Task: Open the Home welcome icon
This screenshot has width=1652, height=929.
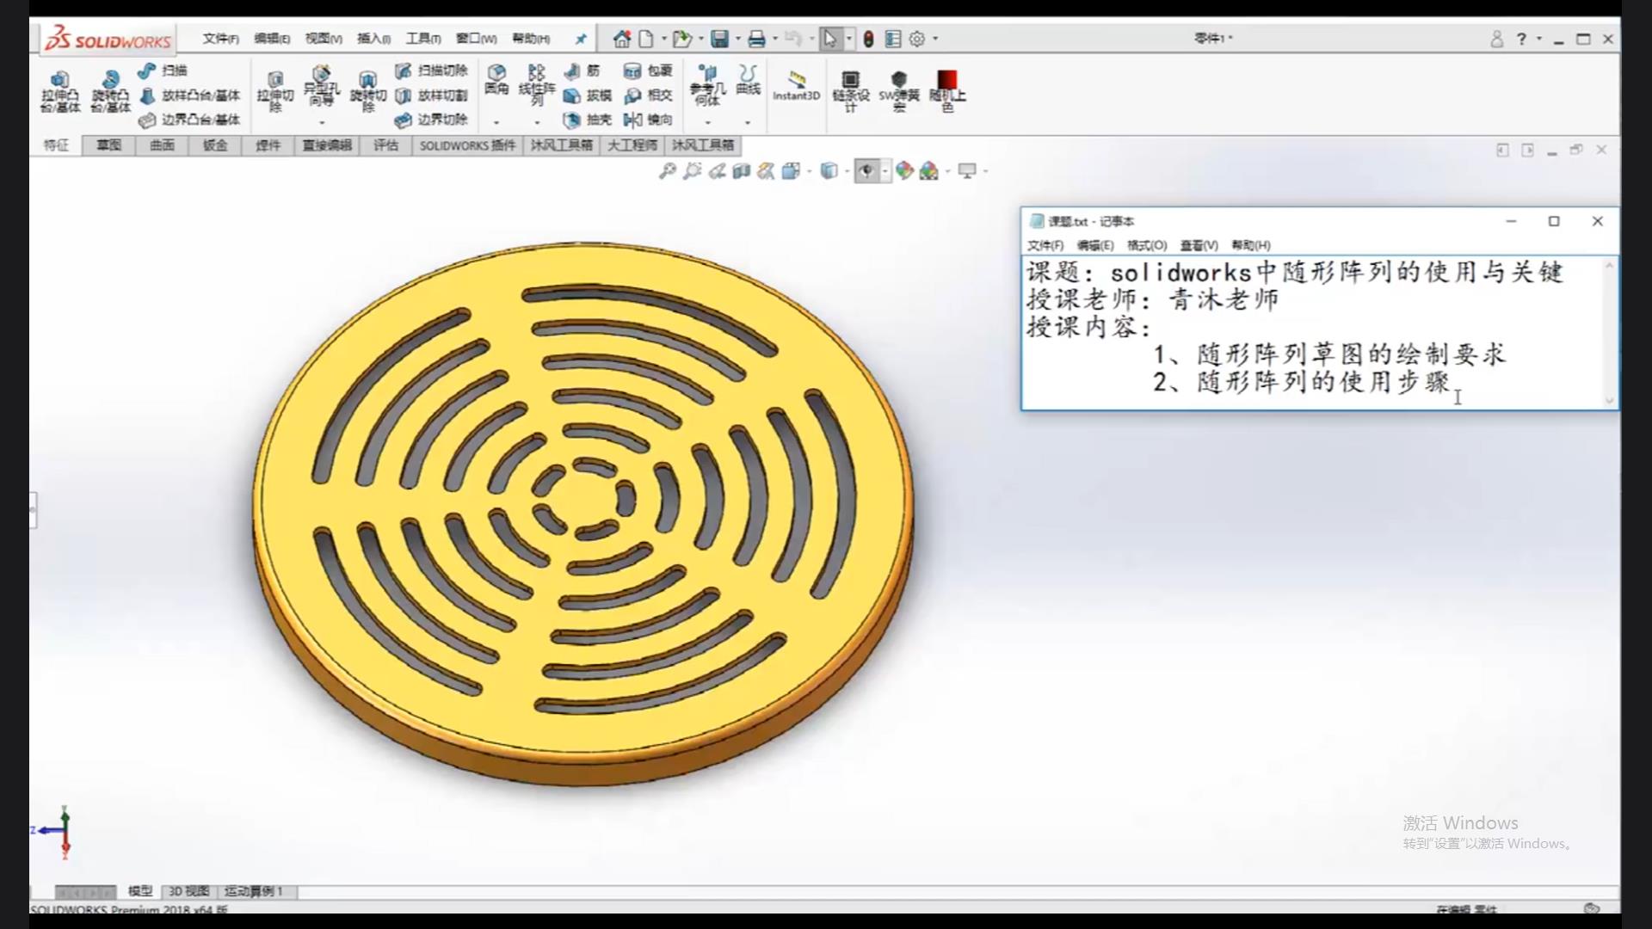Action: (621, 39)
